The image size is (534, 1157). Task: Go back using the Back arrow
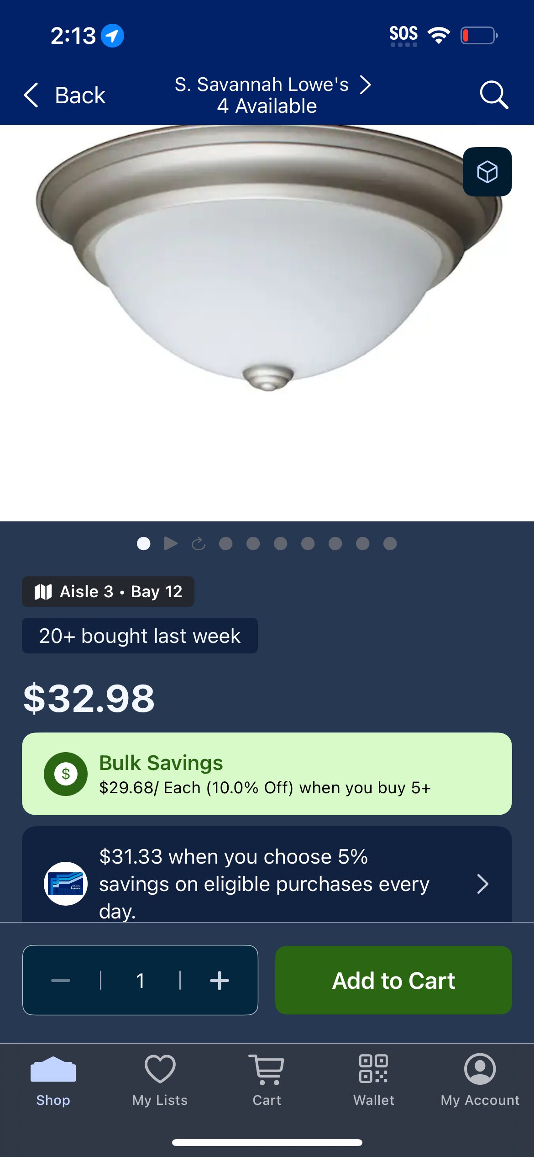[64, 95]
